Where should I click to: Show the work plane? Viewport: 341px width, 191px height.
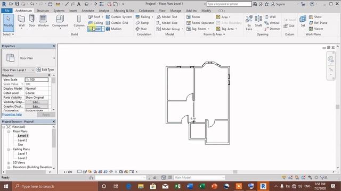(315, 16)
